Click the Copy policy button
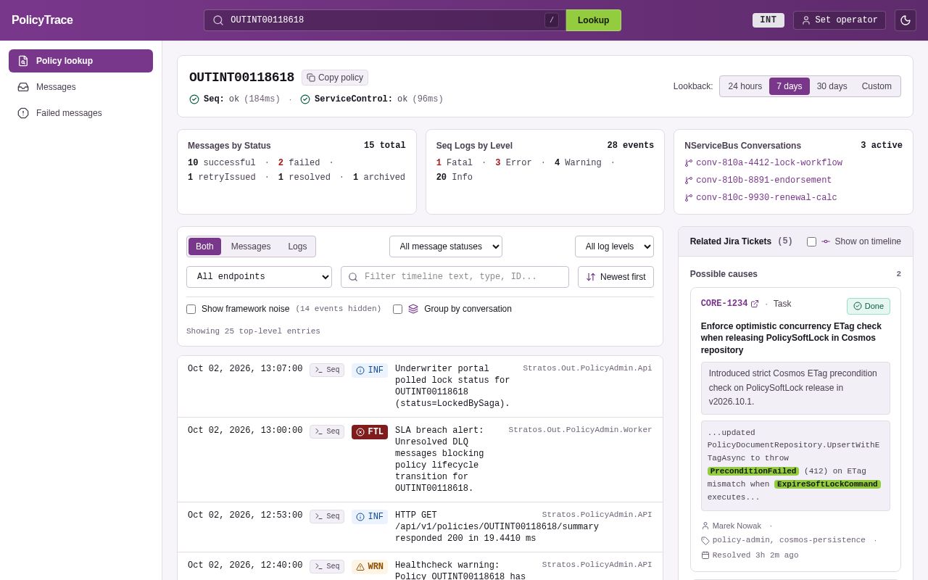 (335, 78)
